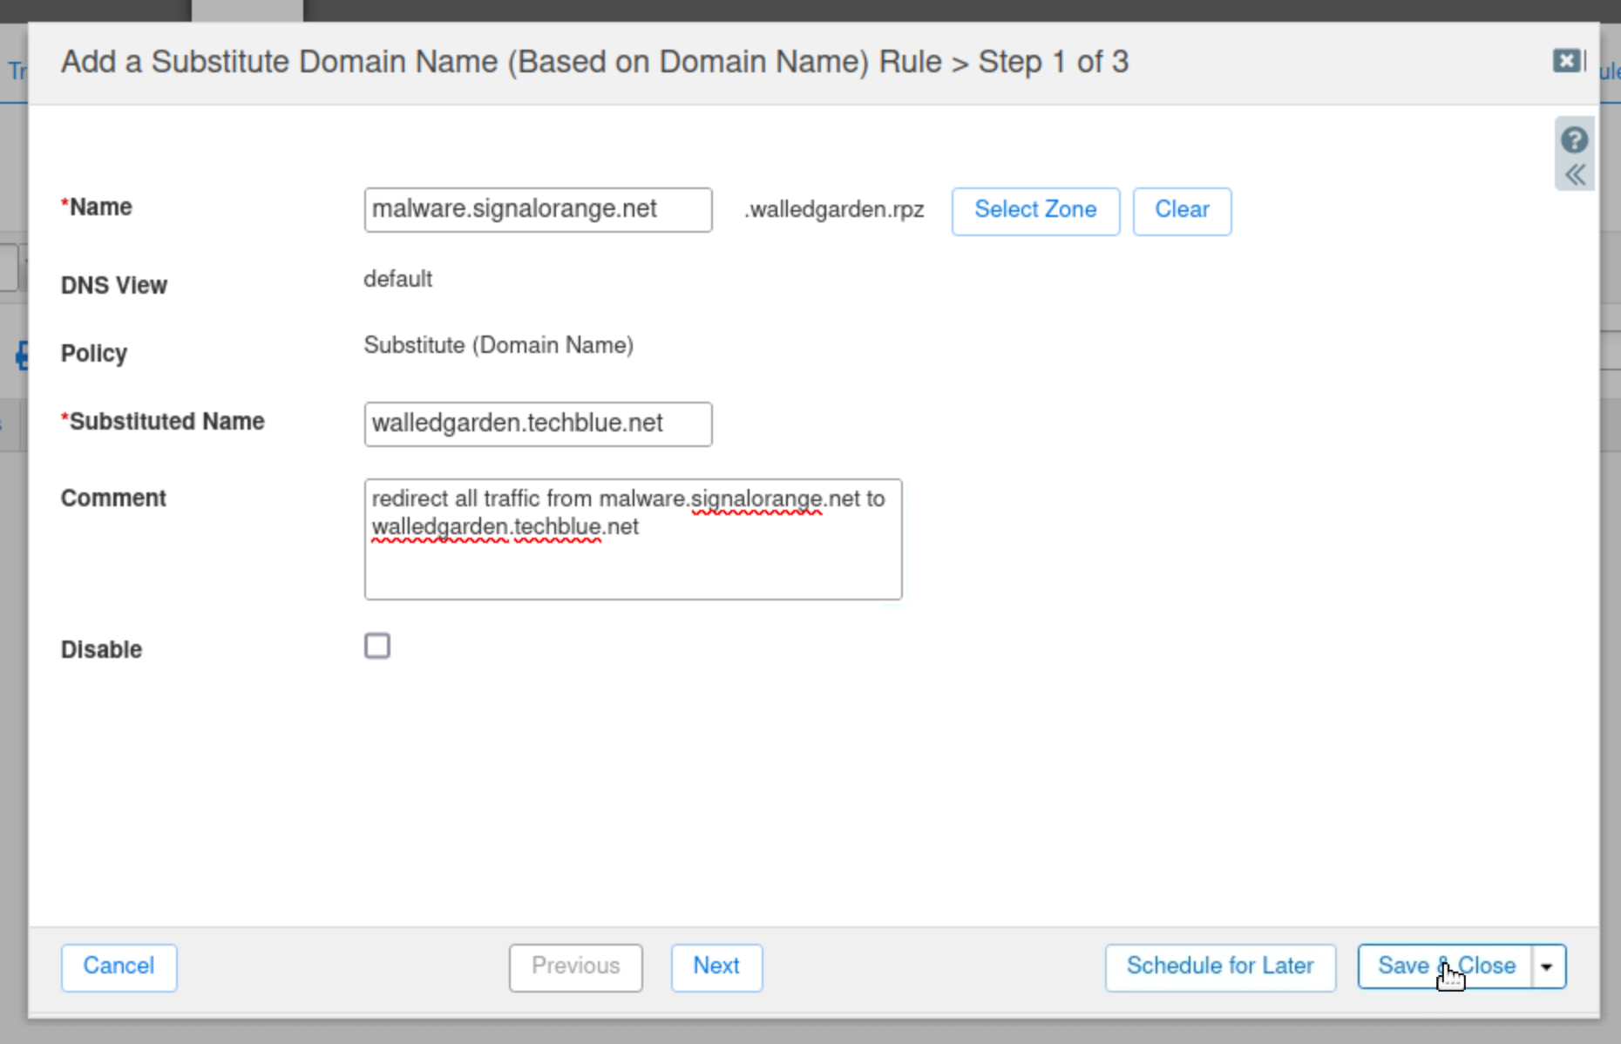
Task: Focus the Substituted Name input field
Action: [538, 424]
